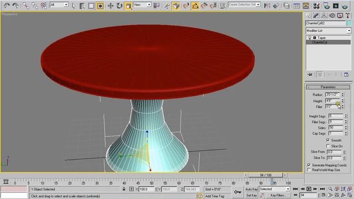
Task: Click the Height Segs spinner arrows
Action: coord(346,116)
